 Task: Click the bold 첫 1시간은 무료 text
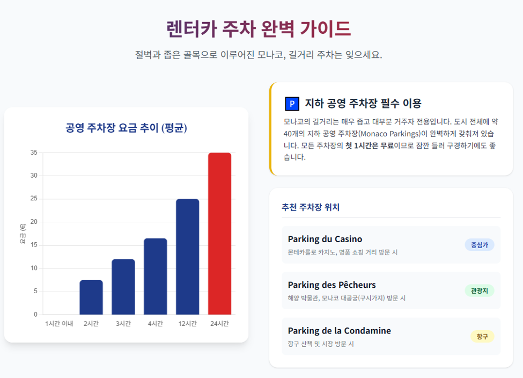coord(370,146)
